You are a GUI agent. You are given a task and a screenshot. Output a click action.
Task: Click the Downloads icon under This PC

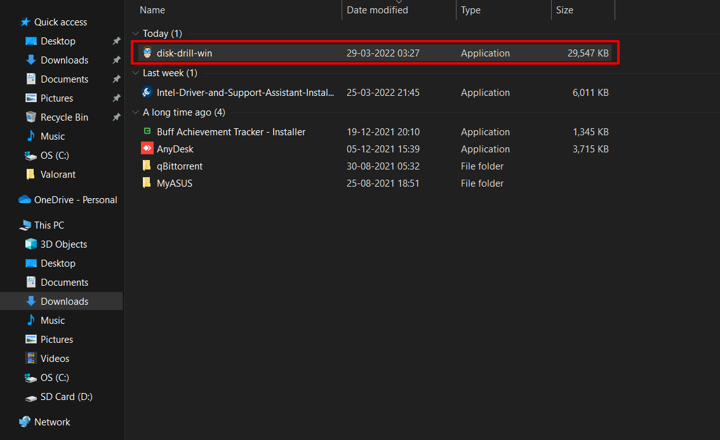30,301
